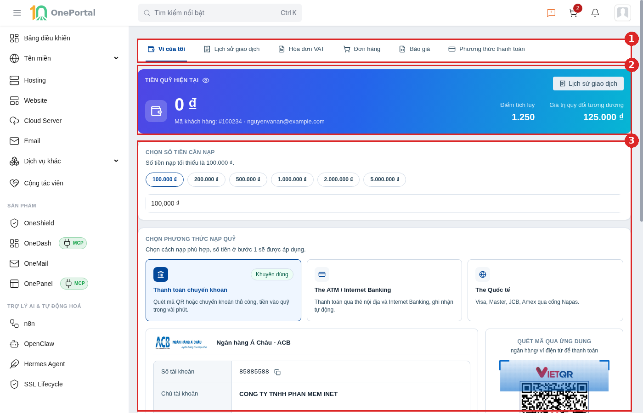Select the 100.000 đ amount chip
Image resolution: width=643 pixels, height=413 pixels.
pyautogui.click(x=164, y=179)
